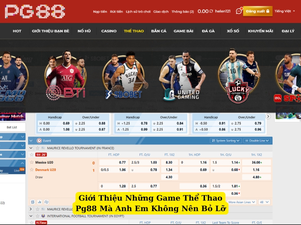Toggle the star beside 1H 26' timer
The width and height of the screenshot is (301, 225).
pyautogui.click(x=32, y=154)
